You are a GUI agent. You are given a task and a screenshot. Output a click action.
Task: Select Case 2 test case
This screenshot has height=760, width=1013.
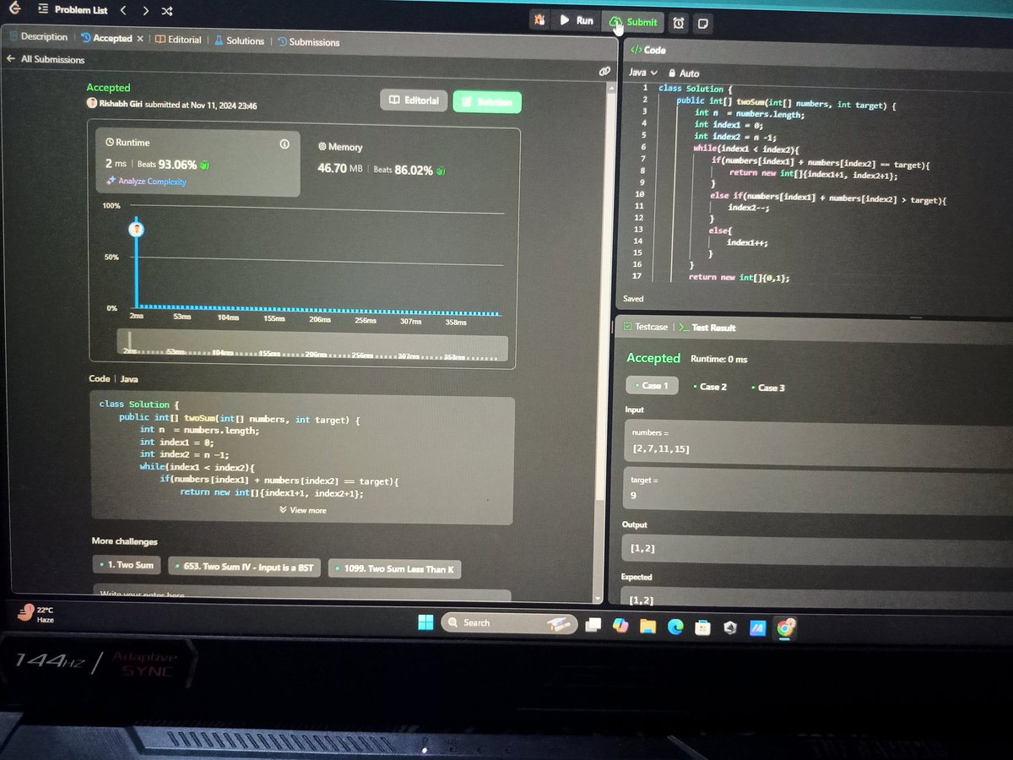pyautogui.click(x=712, y=385)
